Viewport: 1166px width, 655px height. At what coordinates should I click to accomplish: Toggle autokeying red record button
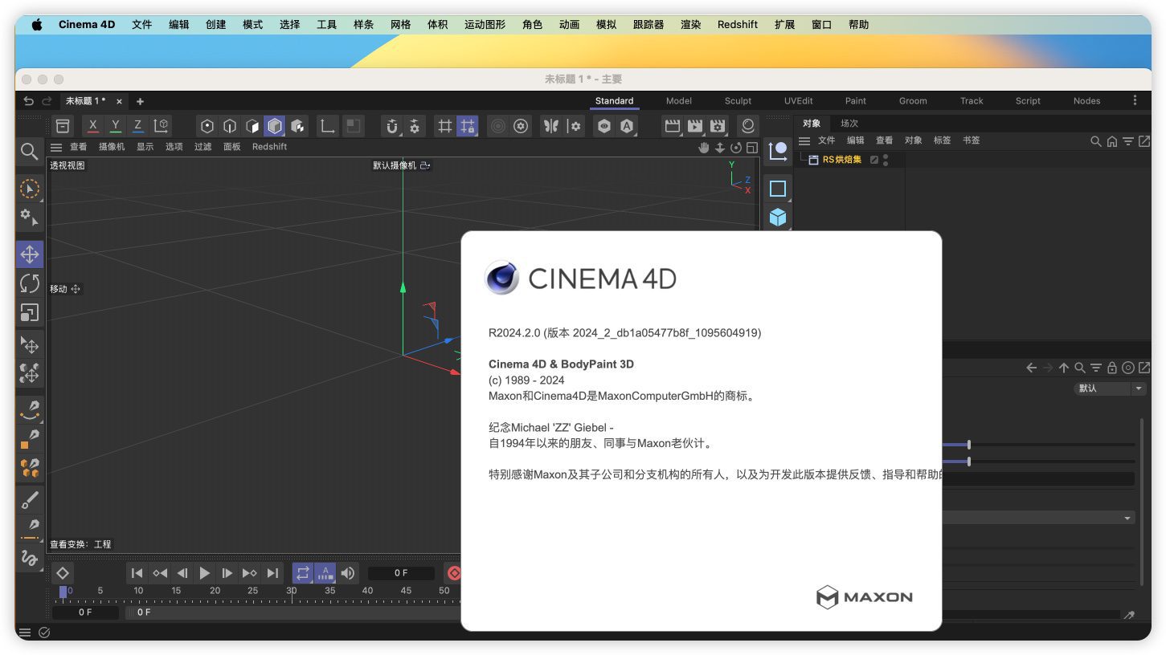(x=454, y=573)
